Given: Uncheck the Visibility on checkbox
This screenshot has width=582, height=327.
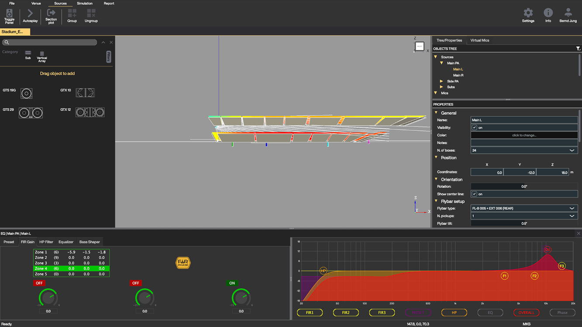Looking at the screenshot, I should (474, 128).
